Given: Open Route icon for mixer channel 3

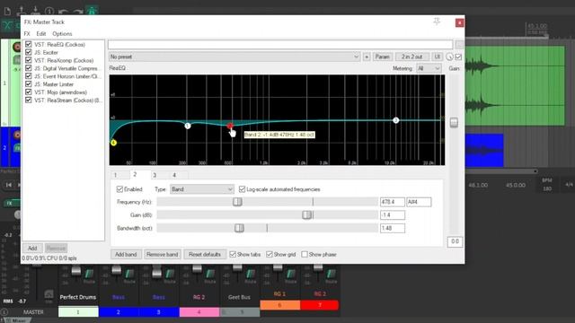Looking at the screenshot, I should (170, 275).
